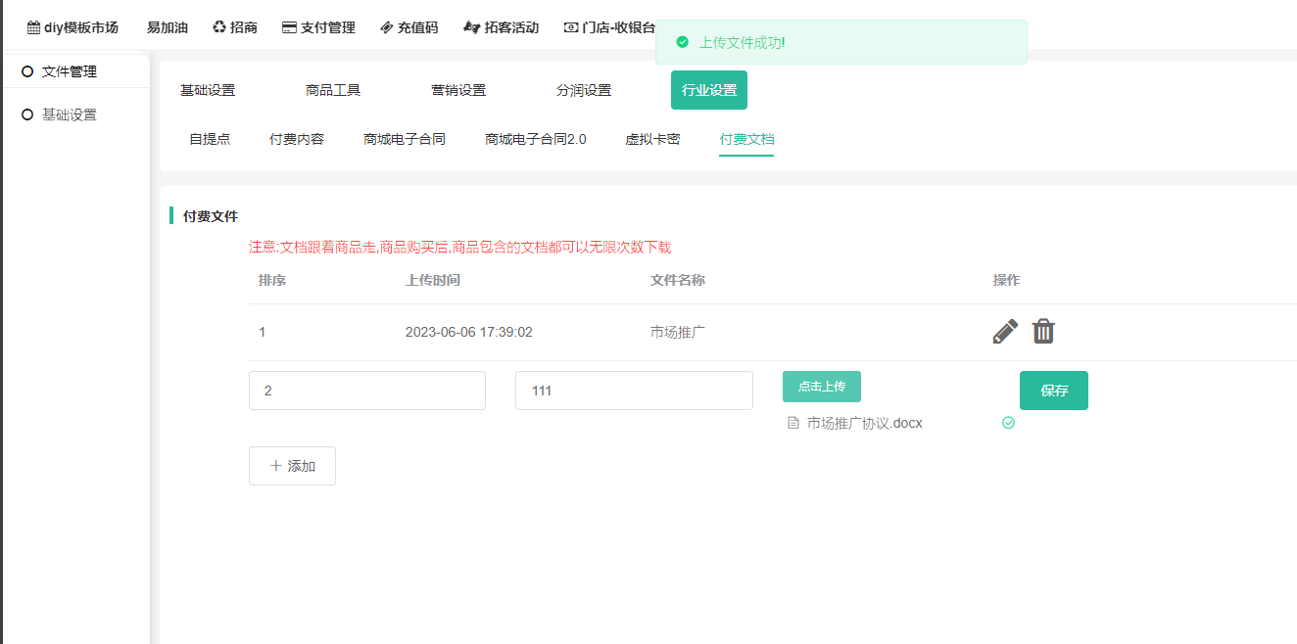This screenshot has height=644, width=1297.
Task: Open the 商城电子合同2.0 sub-tab
Action: click(x=535, y=139)
